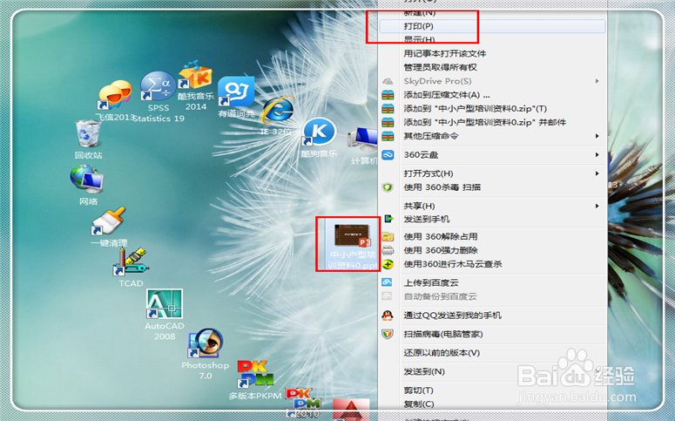Screen dimensions: 675x421
Task: Click archive icon beside 添加到压缩文件(A)
Action: click(388, 95)
